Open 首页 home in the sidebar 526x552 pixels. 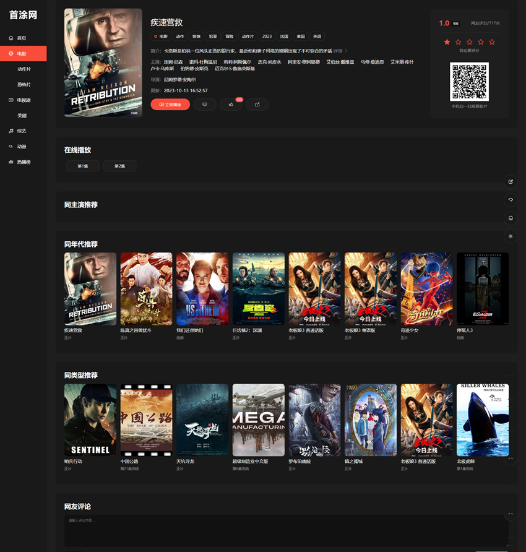click(22, 38)
